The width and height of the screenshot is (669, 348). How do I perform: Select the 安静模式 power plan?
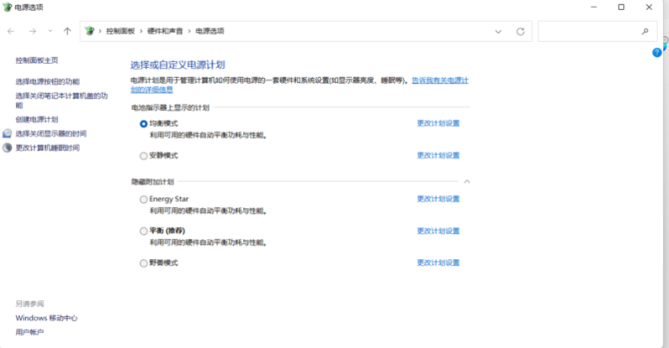click(x=143, y=155)
